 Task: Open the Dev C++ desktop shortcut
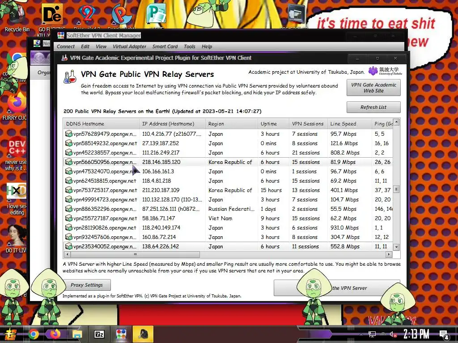(x=17, y=153)
